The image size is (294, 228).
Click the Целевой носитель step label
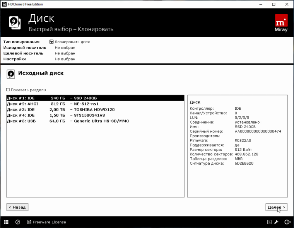click(23, 53)
